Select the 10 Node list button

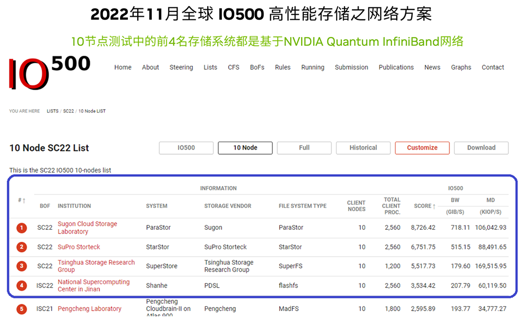pyautogui.click(x=245, y=148)
